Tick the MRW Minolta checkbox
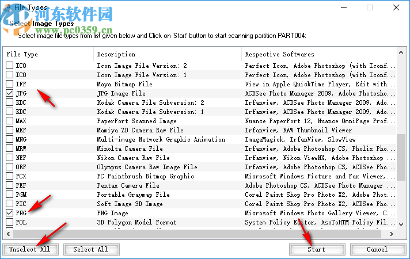This screenshot has width=410, height=259. click(x=9, y=148)
